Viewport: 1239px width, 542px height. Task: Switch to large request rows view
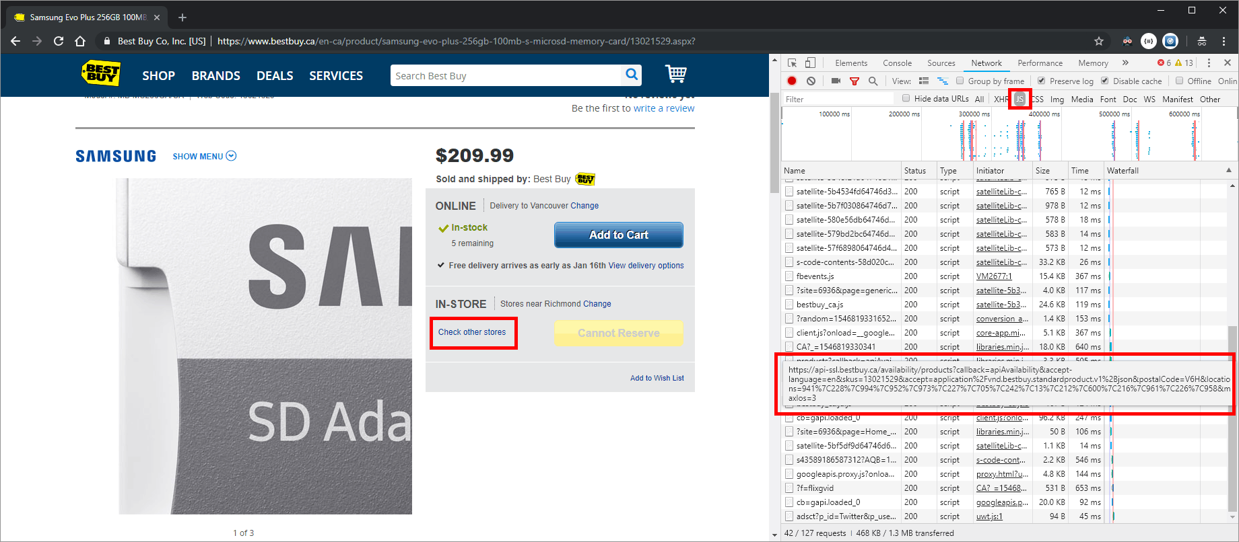[x=924, y=81]
